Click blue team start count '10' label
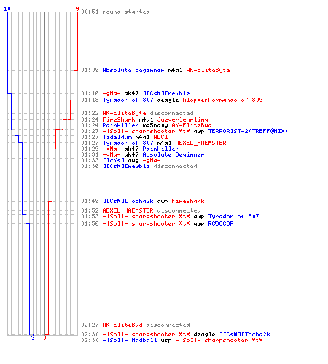Viewport: 328px width, 364px height. [x=7, y=9]
